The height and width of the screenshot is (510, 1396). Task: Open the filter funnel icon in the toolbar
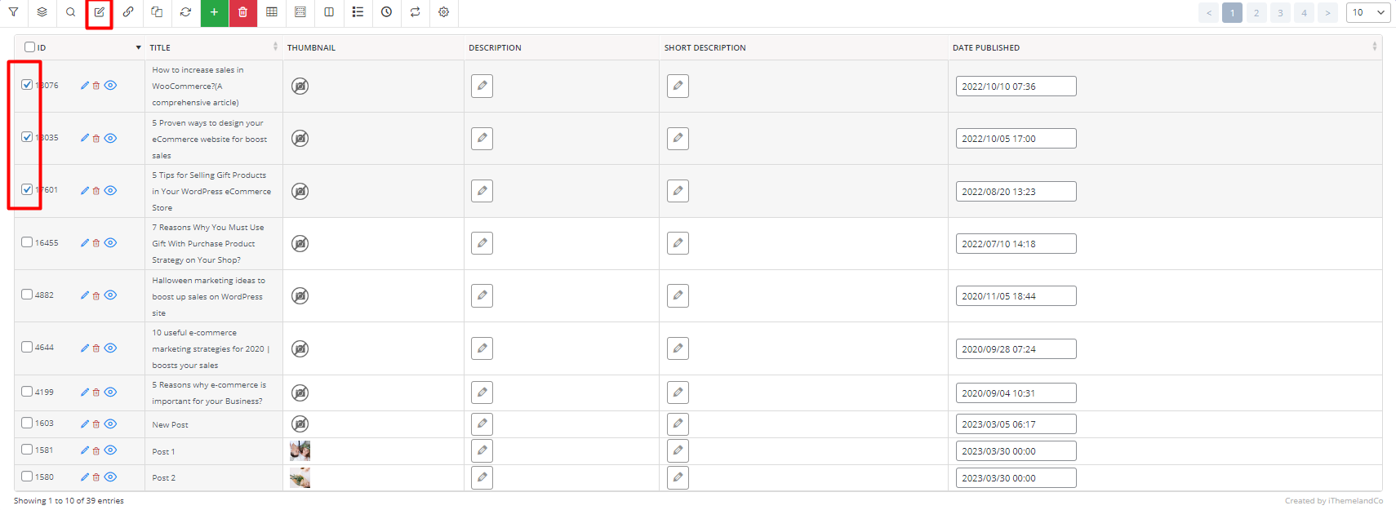tap(13, 12)
